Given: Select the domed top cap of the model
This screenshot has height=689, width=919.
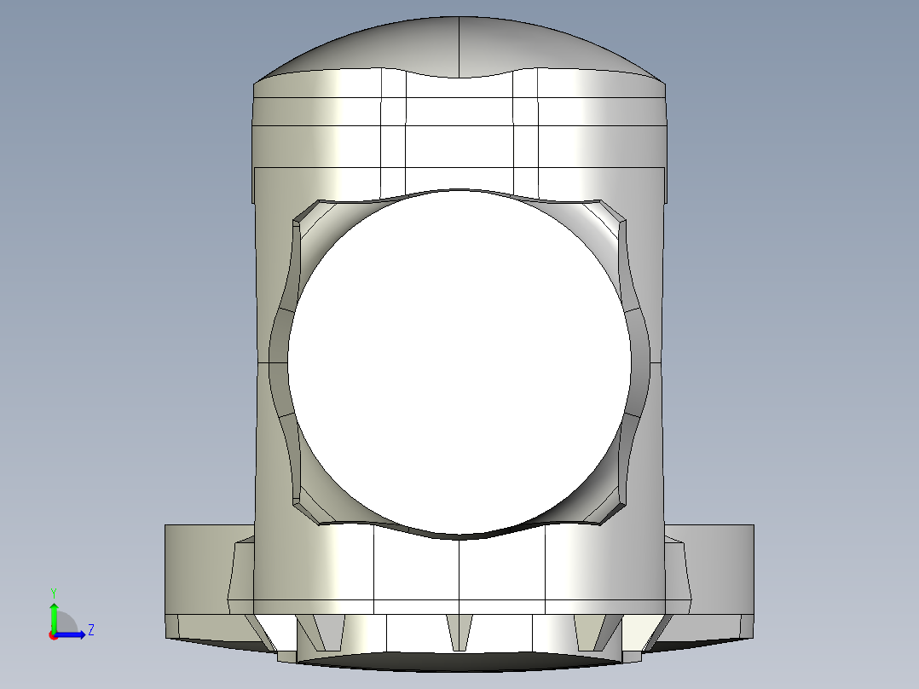Looking at the screenshot, I should pos(459,48).
